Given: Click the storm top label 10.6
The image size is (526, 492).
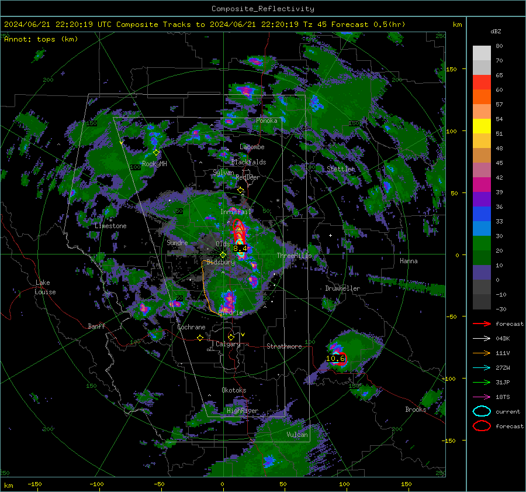Looking at the screenshot, I should [x=335, y=359].
